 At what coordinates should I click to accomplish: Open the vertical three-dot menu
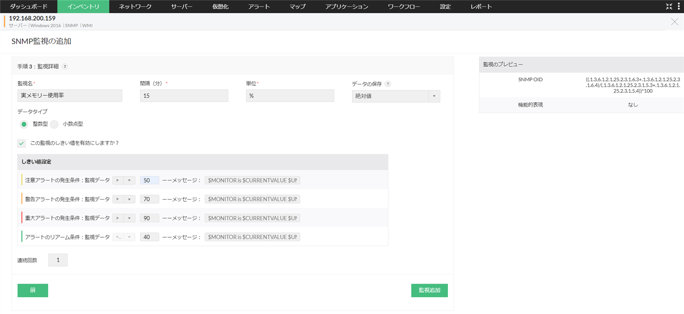[679, 6]
